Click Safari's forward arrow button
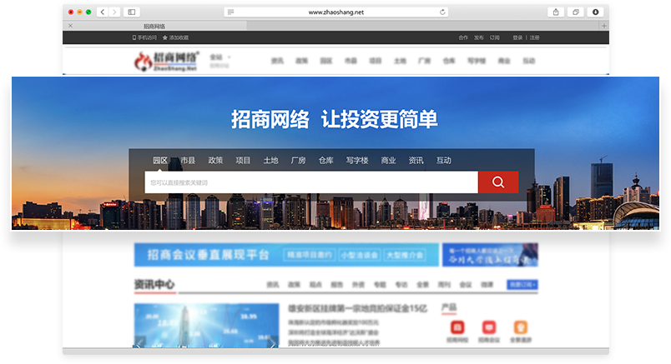Viewport: 671px width, 364px height. pos(113,12)
